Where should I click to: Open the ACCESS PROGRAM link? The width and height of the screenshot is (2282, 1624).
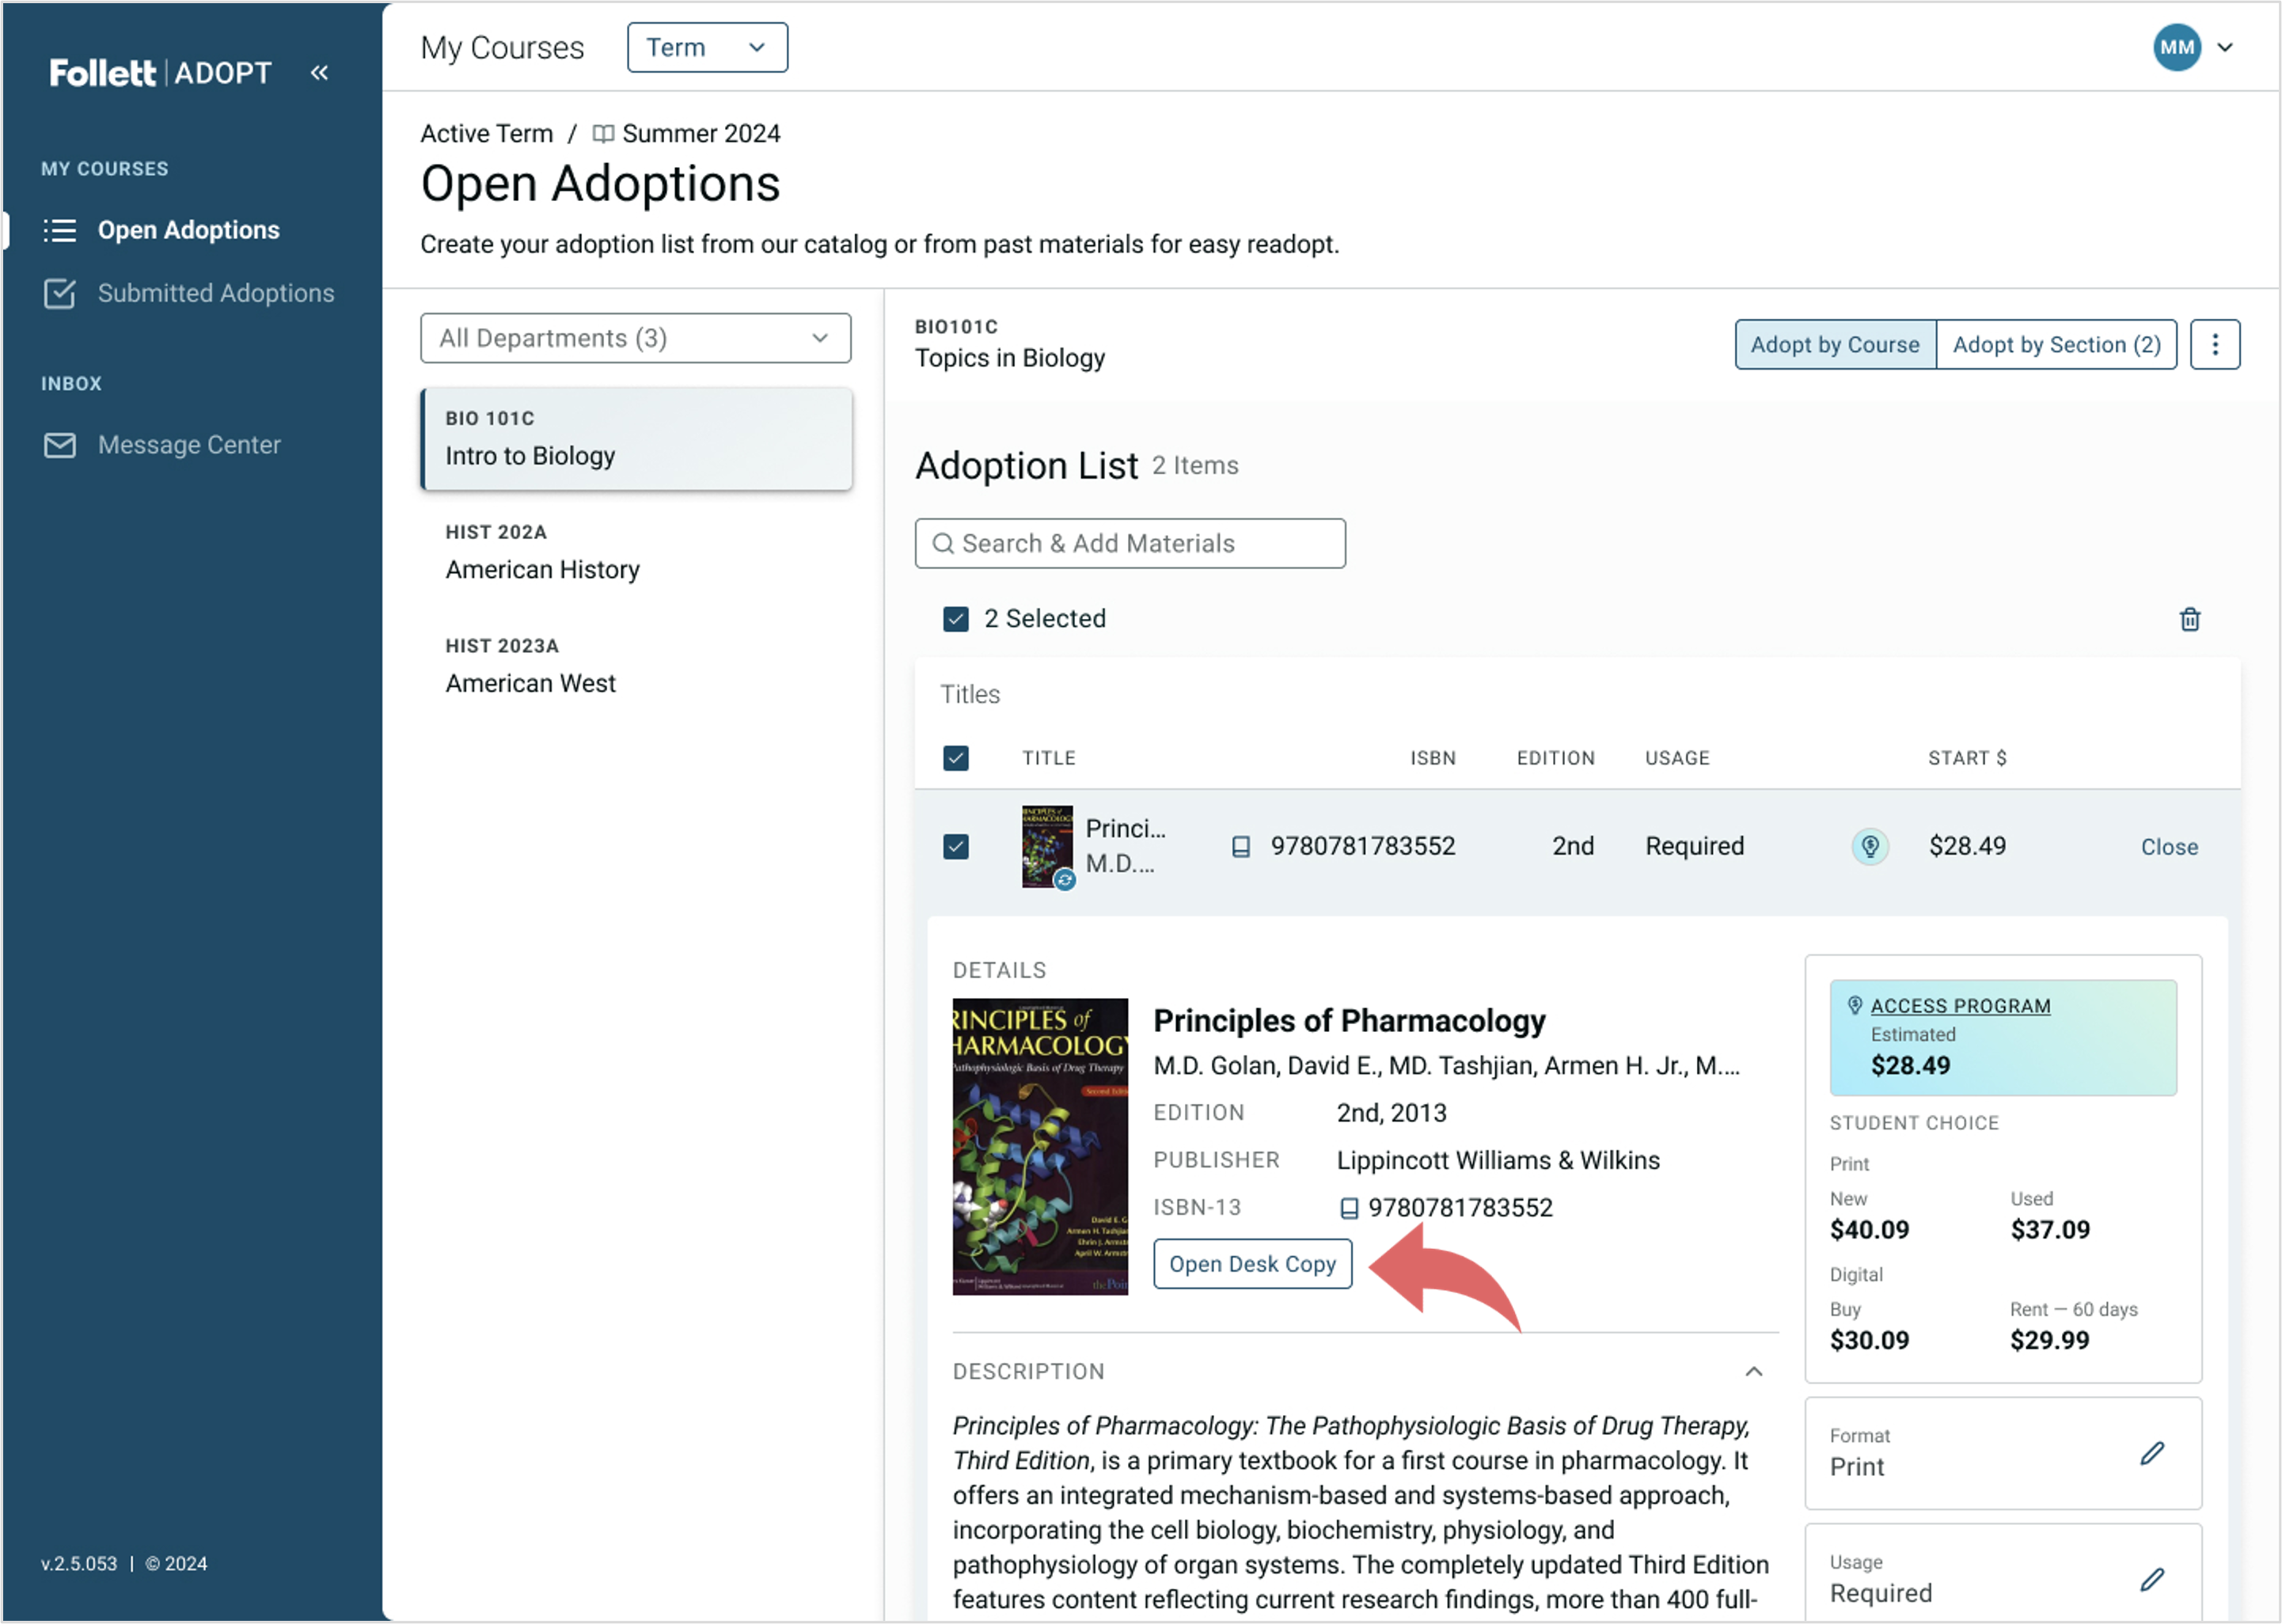tap(1959, 1006)
